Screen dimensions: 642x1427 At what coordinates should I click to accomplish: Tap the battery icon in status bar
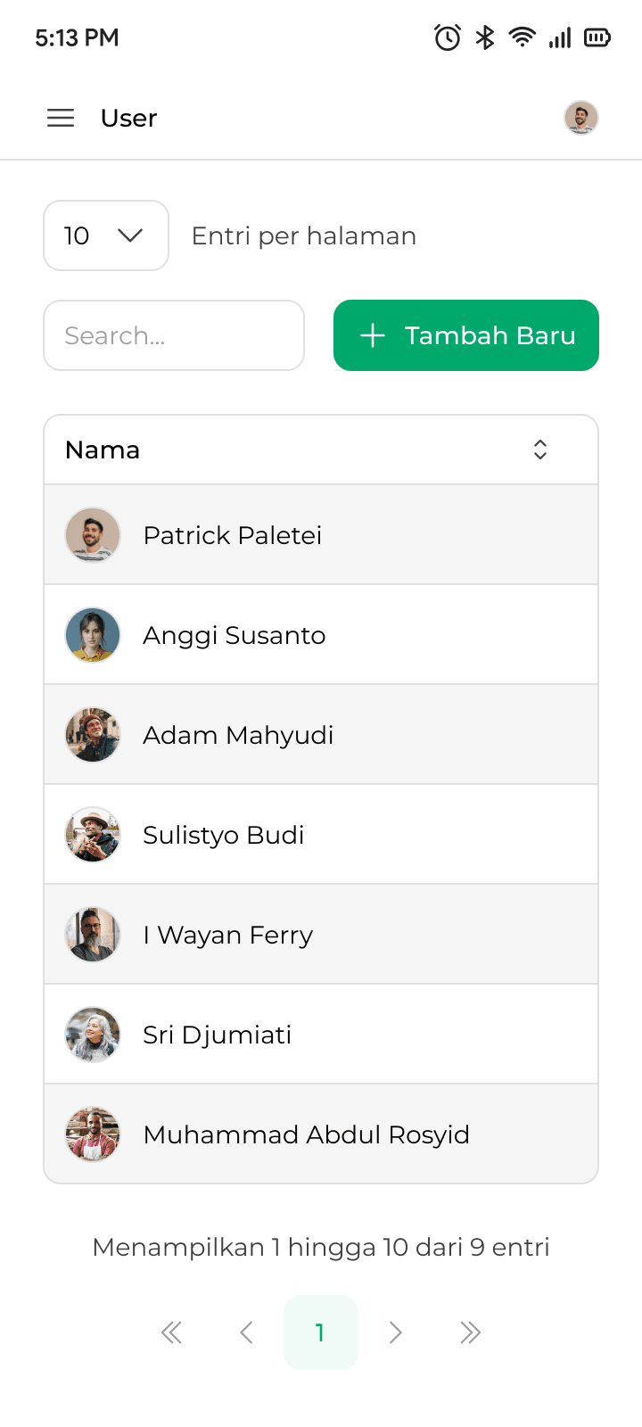coord(597,37)
